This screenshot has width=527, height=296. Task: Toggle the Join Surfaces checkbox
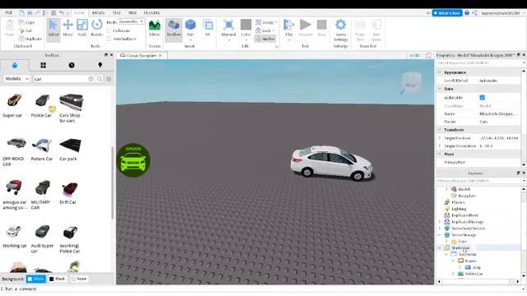(x=109, y=39)
